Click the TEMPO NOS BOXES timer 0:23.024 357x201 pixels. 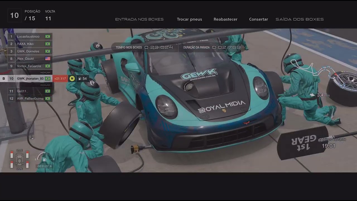click(x=159, y=47)
